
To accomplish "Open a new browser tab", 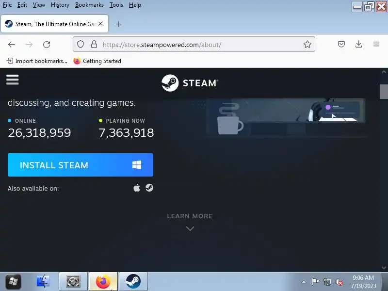I will (118, 24).
